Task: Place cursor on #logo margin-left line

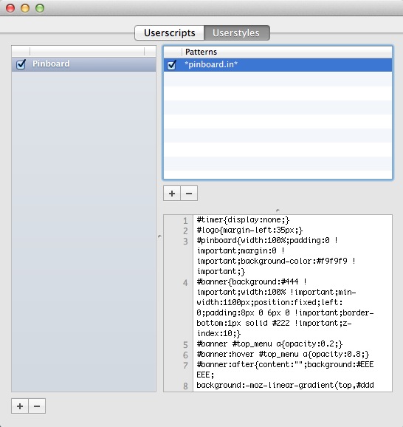Action: (249, 230)
